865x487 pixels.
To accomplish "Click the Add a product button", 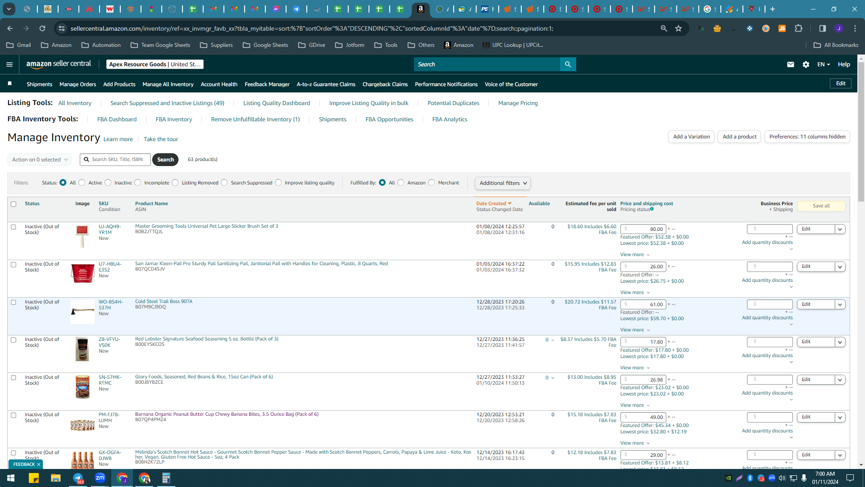I will tap(739, 137).
